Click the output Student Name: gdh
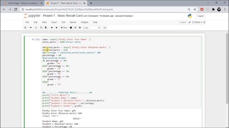Image resolution: width=229 pixels, height=128 pixels. [x=53, y=121]
